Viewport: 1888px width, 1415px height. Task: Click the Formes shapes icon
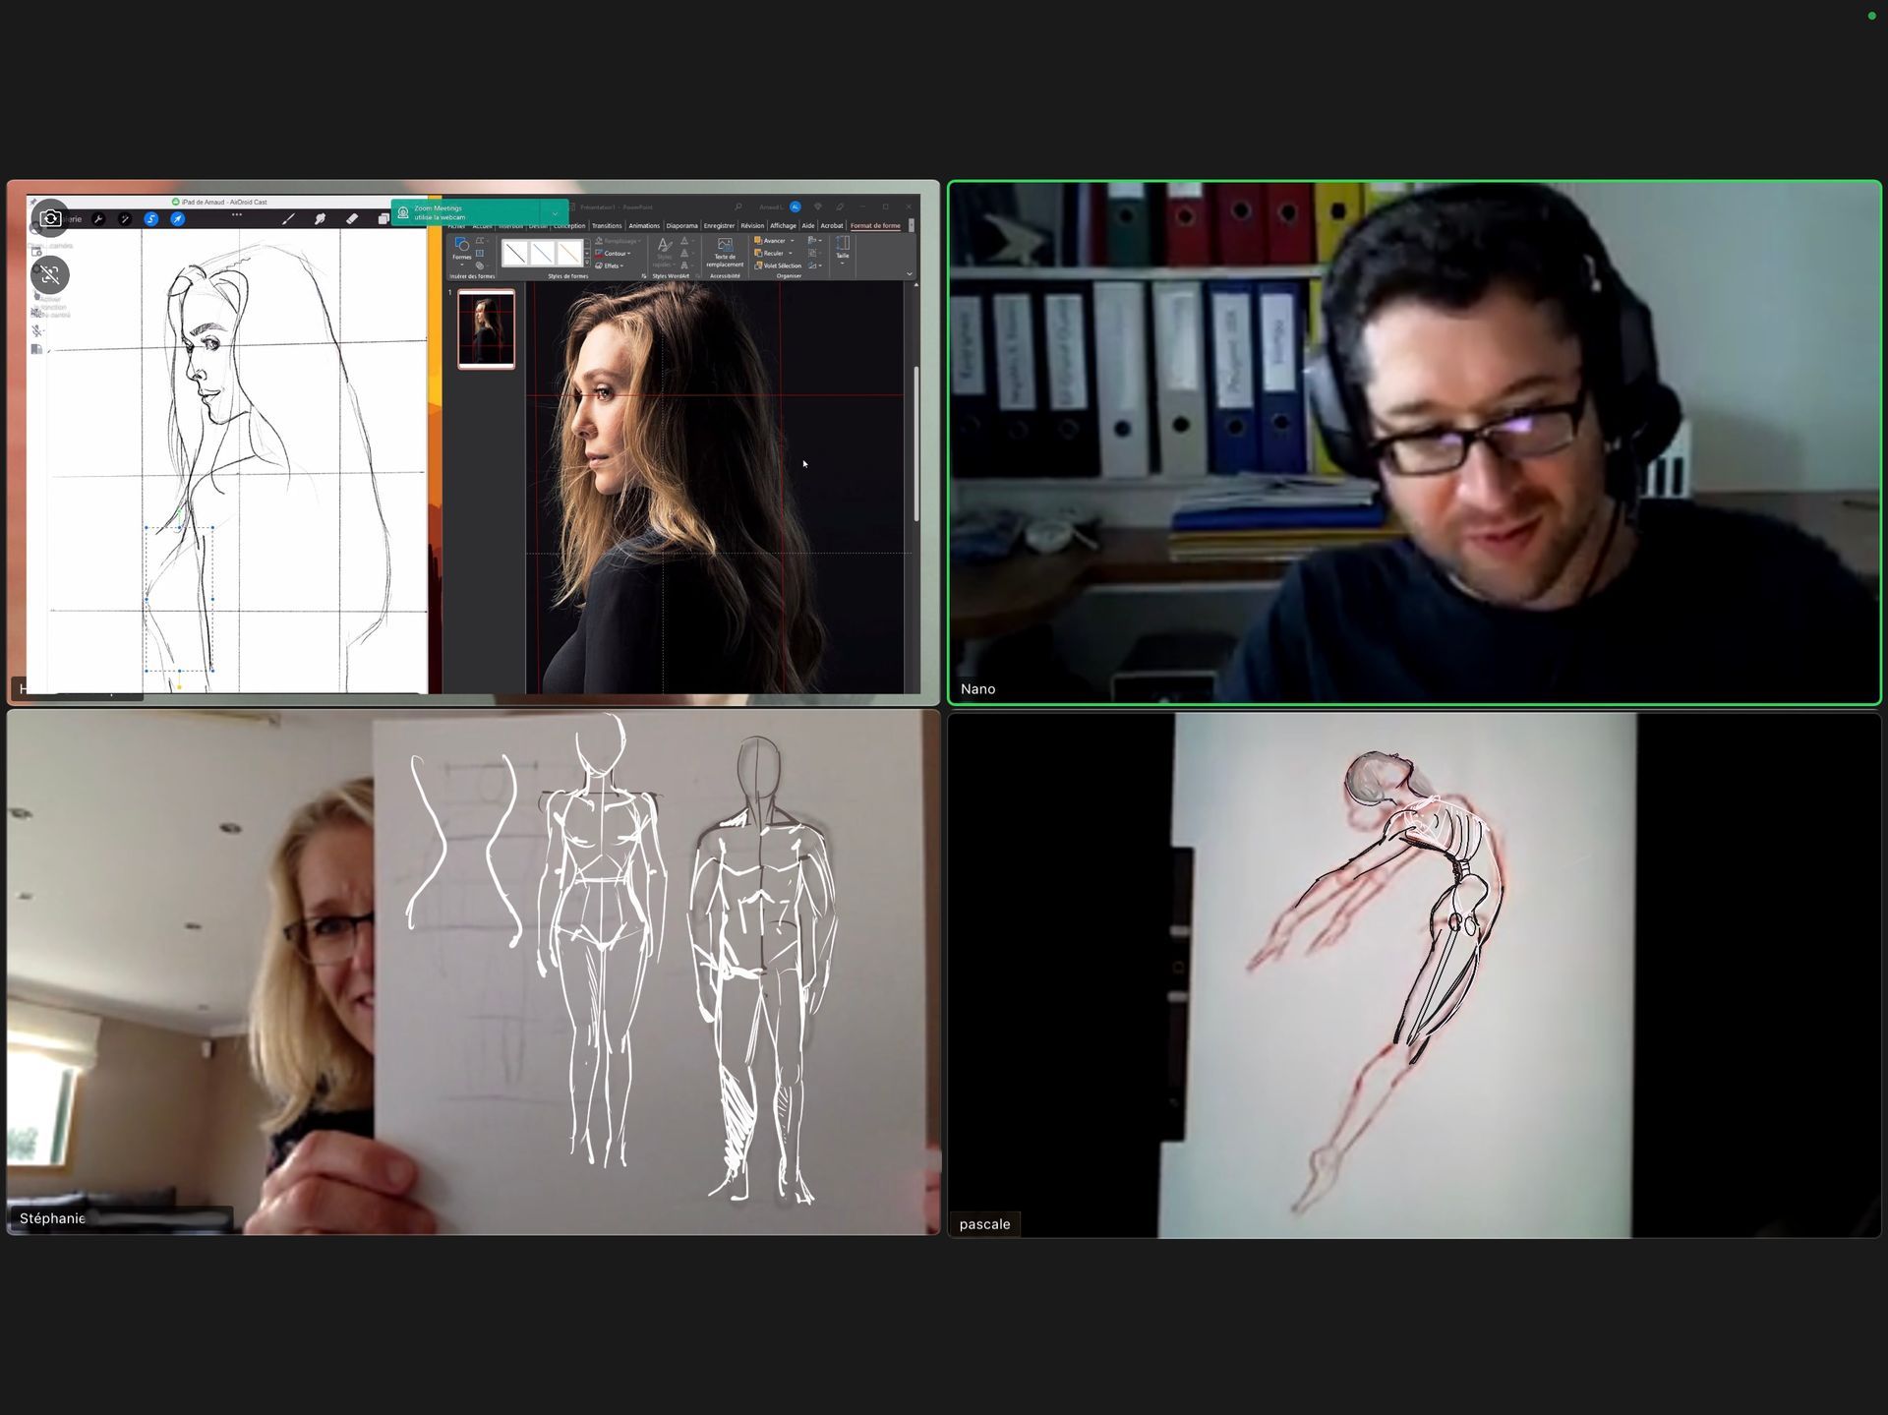[x=462, y=248]
